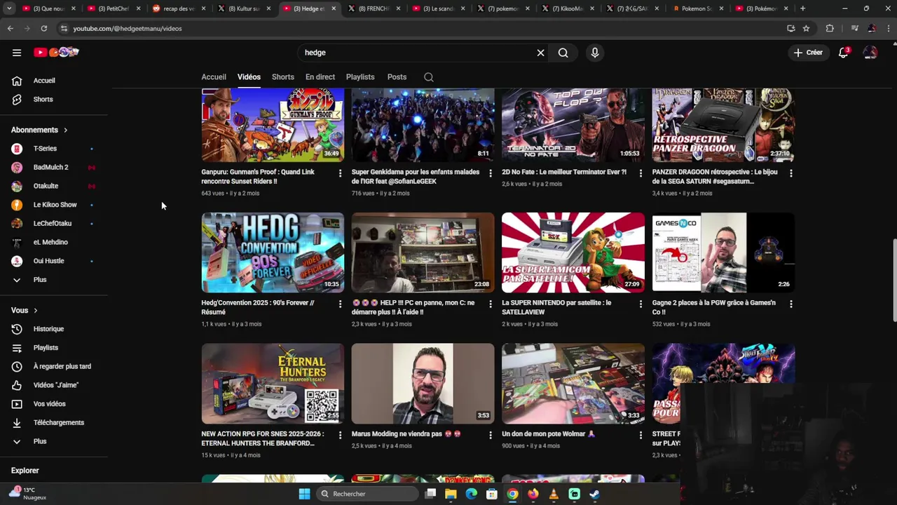Open the weather widget showing 13°C
This screenshot has height=505, width=897.
click(28, 494)
